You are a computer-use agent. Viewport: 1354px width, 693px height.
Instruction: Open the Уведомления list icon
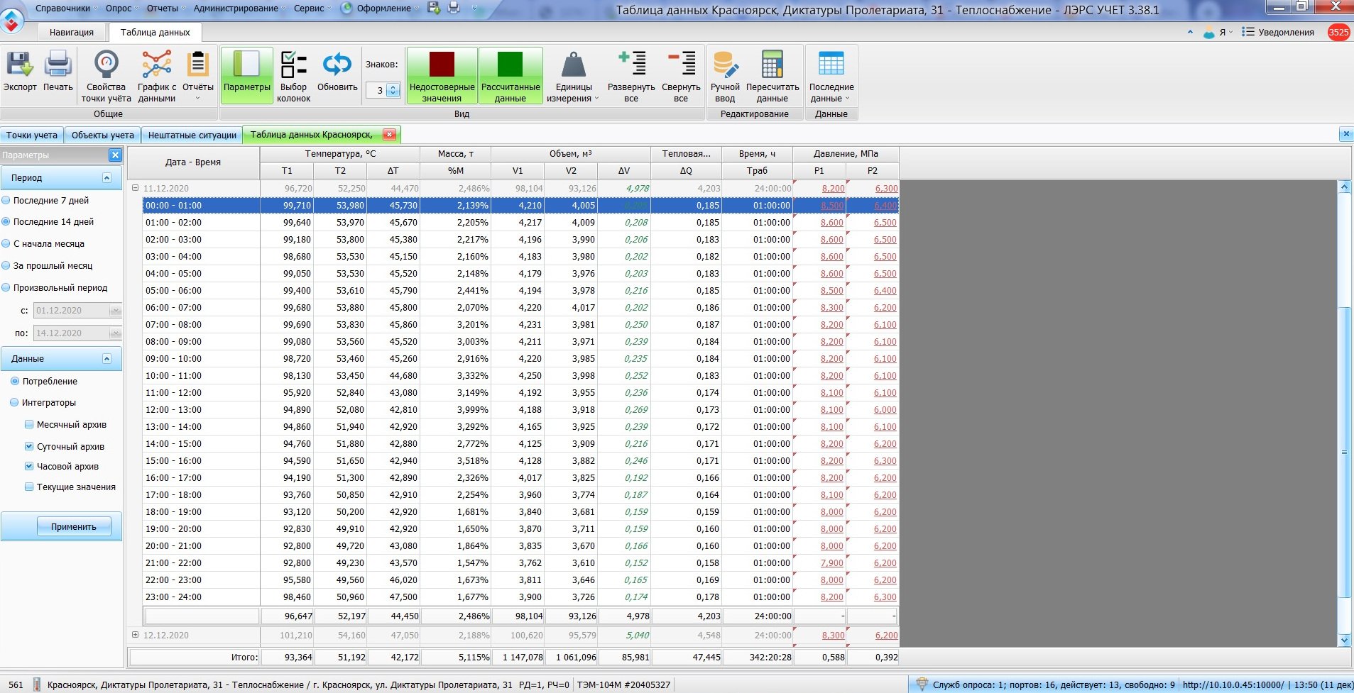pos(1248,32)
